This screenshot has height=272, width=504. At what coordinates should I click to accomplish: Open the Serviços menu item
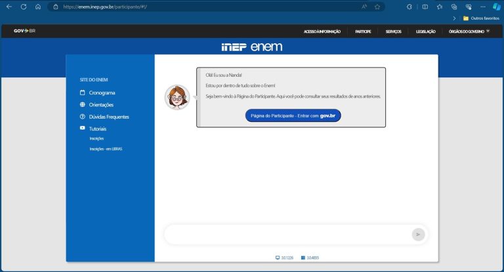pos(394,31)
